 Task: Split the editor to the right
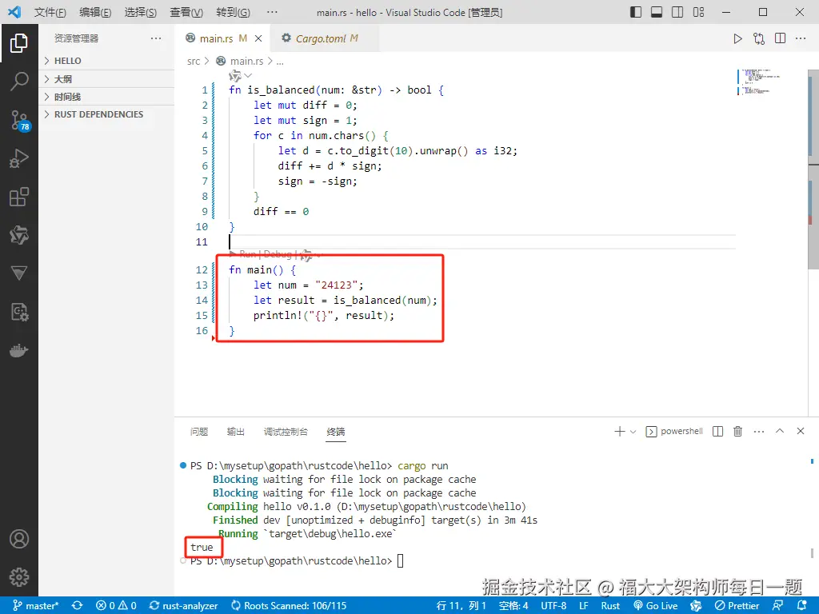point(780,38)
